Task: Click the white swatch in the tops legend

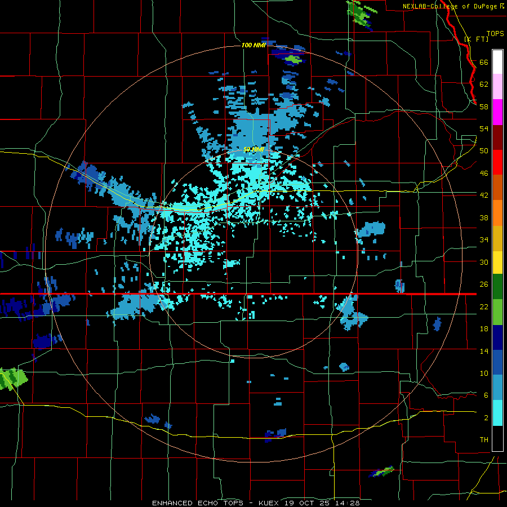Action: pos(497,62)
